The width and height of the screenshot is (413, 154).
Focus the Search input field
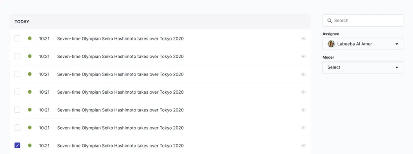(x=363, y=21)
